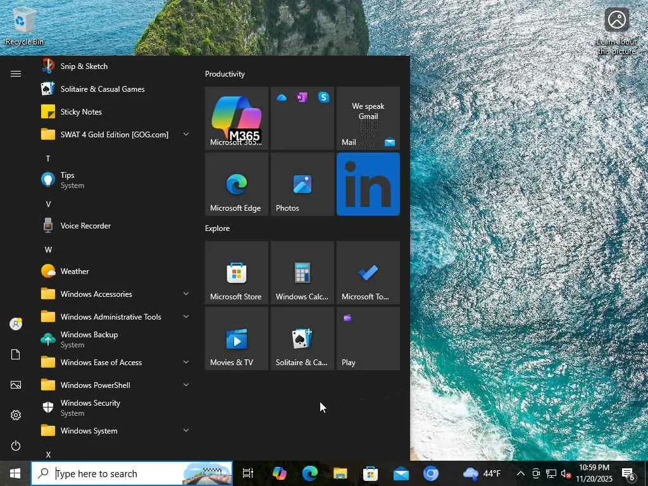Launch Voice Recorder
Viewport: 648px width, 486px height.
(x=115, y=226)
